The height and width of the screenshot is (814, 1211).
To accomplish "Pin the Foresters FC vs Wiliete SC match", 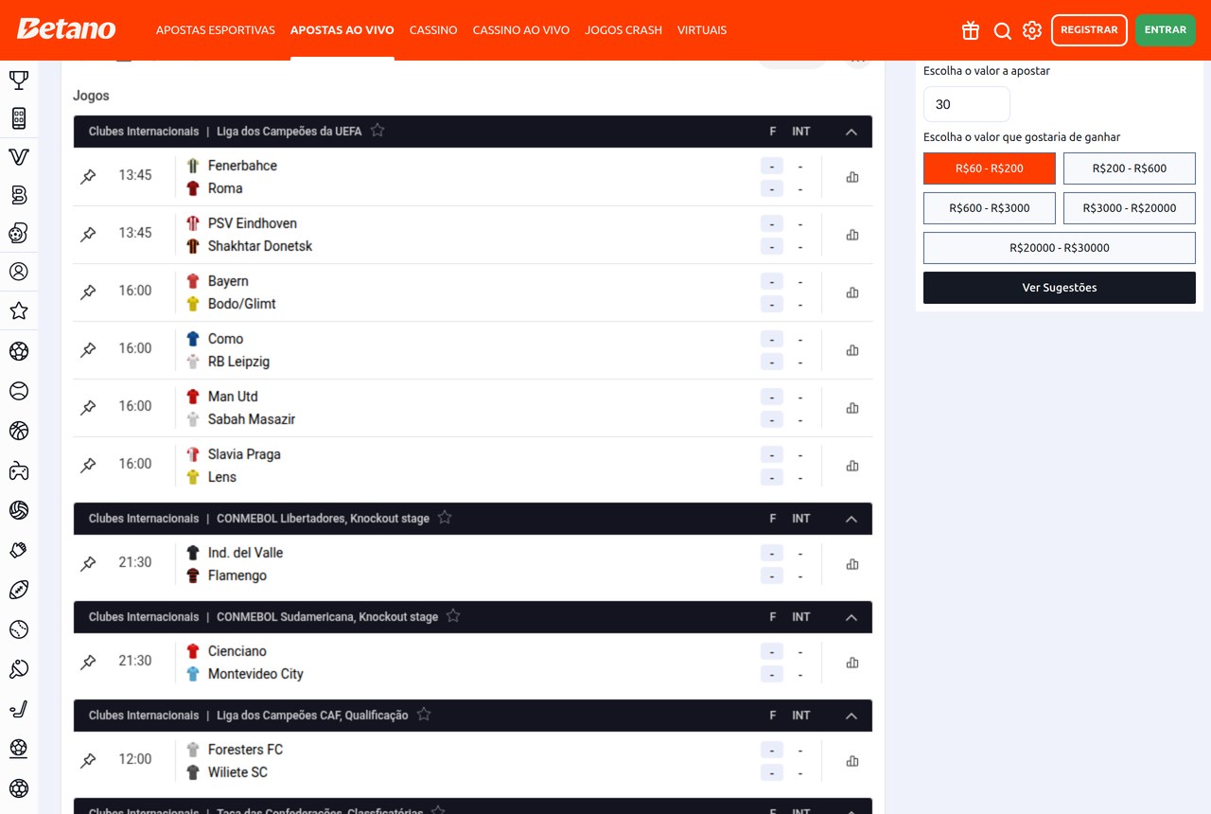I will [x=88, y=761].
